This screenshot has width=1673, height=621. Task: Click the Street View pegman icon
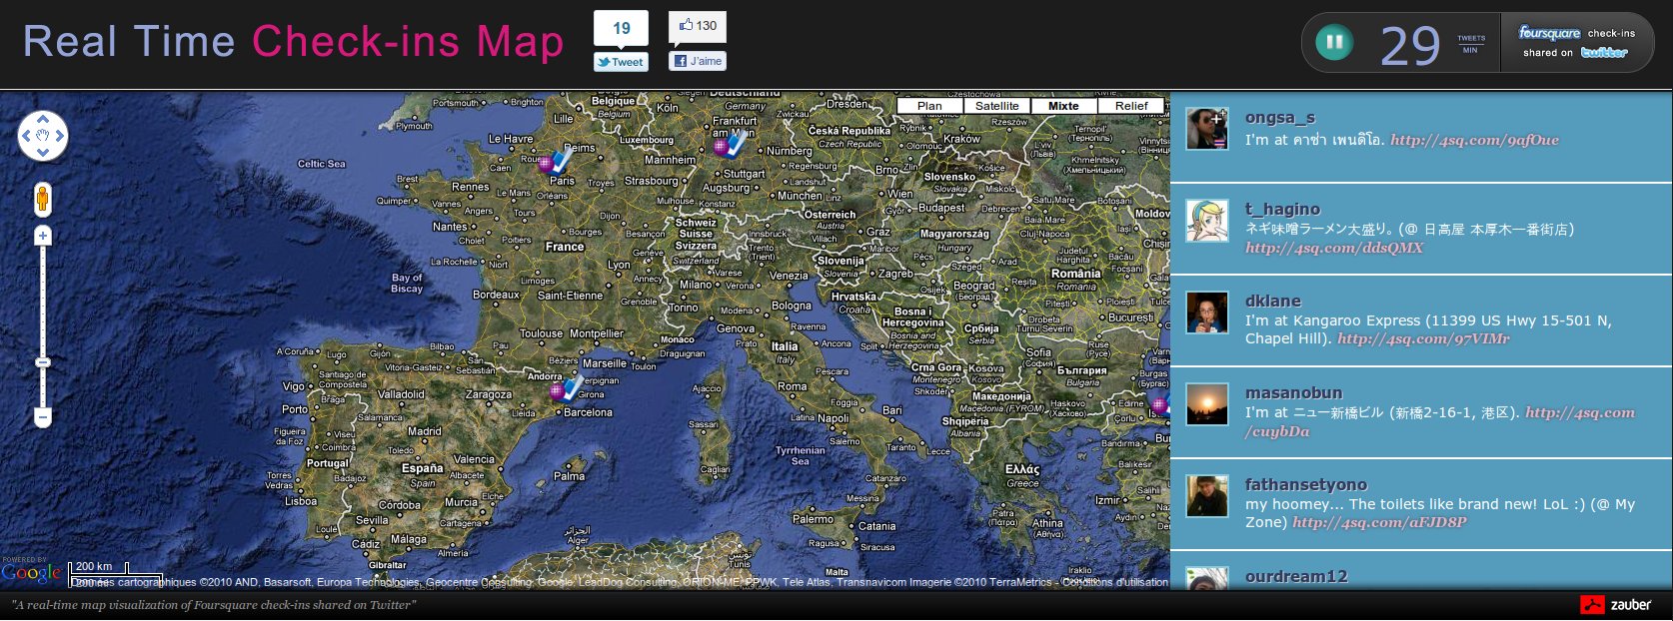pos(42,199)
